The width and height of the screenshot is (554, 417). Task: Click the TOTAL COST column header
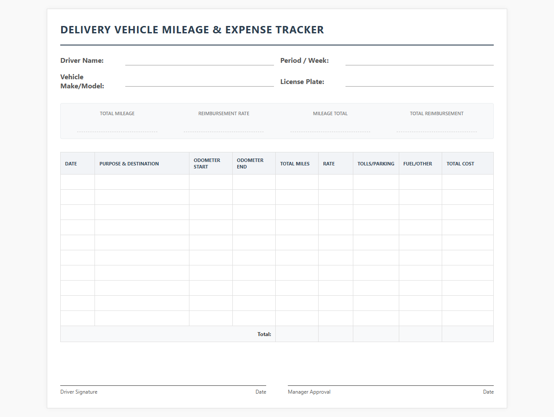tap(468, 164)
